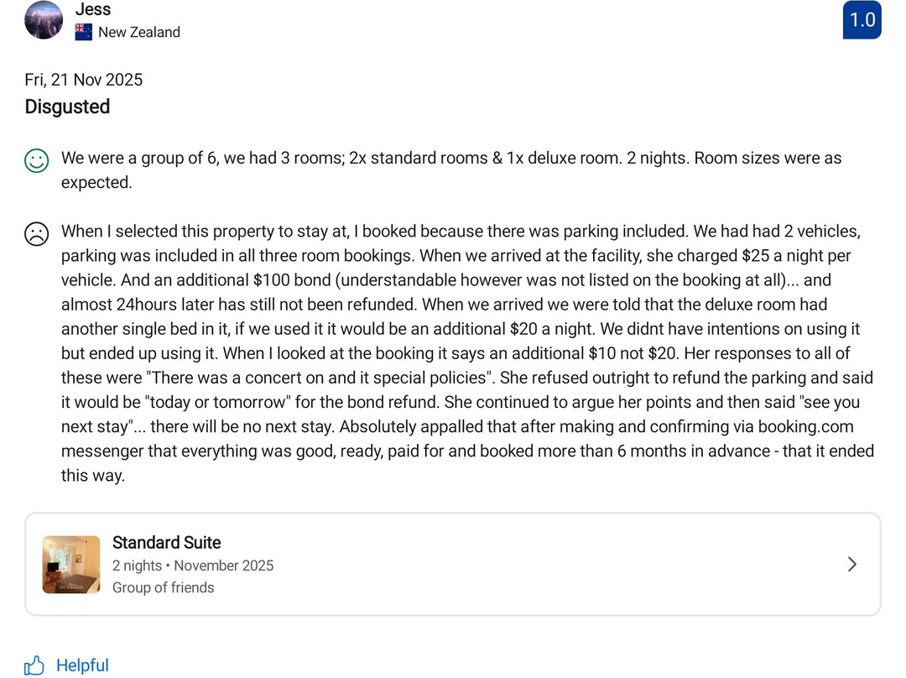906x678 pixels.
Task: Click the review title Disgusted
Action: pyautogui.click(x=67, y=107)
